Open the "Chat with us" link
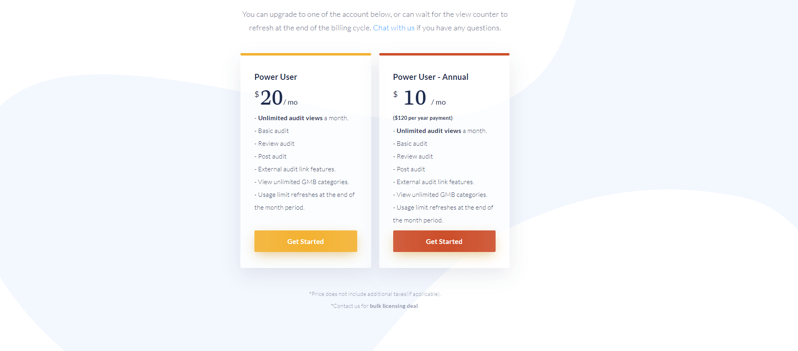 click(x=394, y=28)
